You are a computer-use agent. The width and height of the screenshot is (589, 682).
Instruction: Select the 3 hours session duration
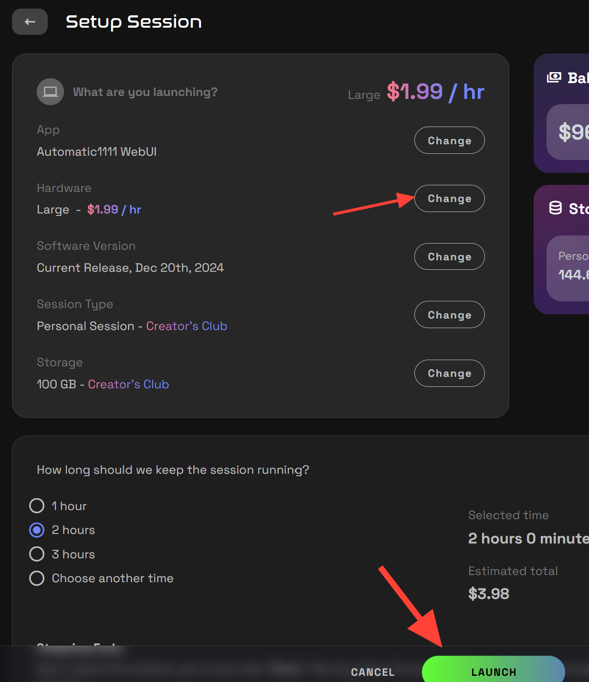click(x=37, y=554)
